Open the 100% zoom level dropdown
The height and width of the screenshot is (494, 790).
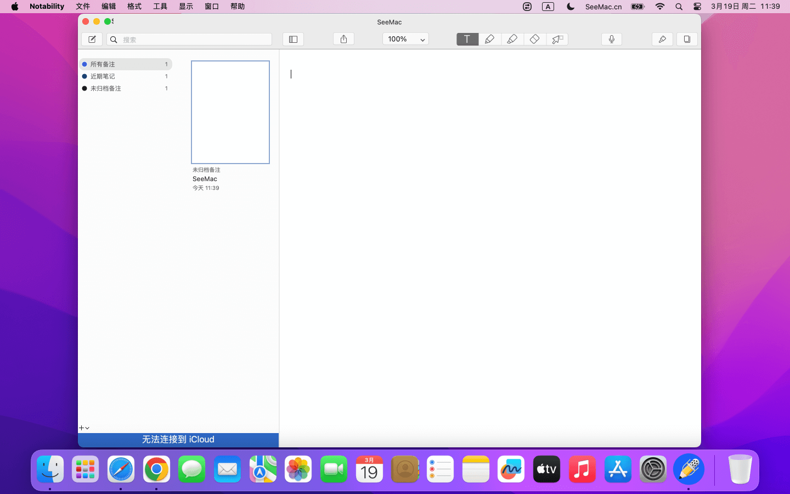point(405,39)
